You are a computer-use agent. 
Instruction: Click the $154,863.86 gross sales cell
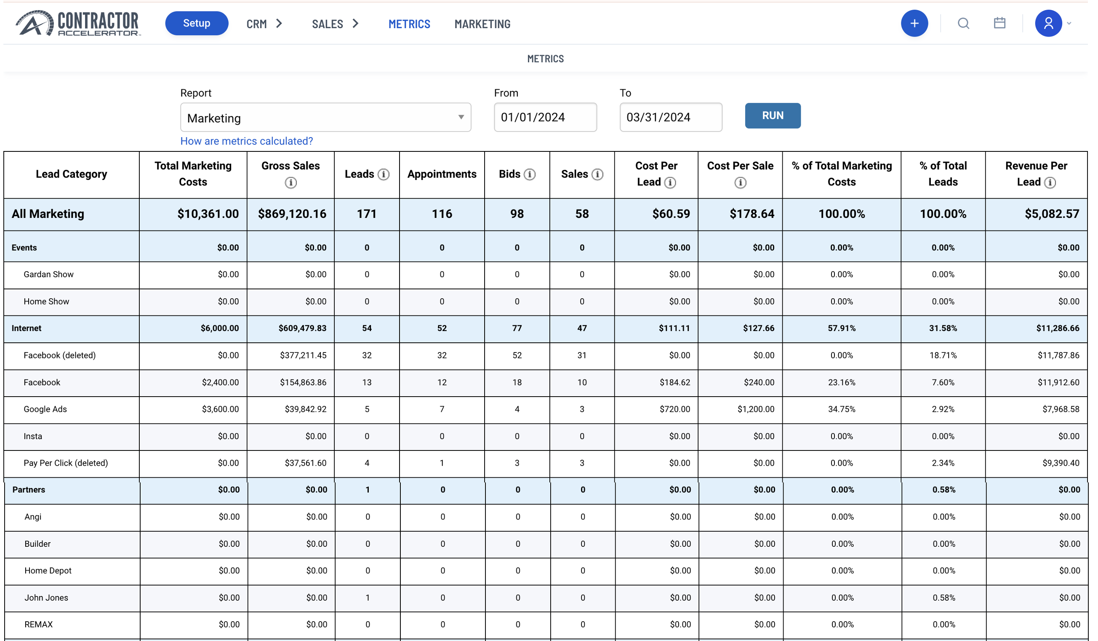pos(303,382)
